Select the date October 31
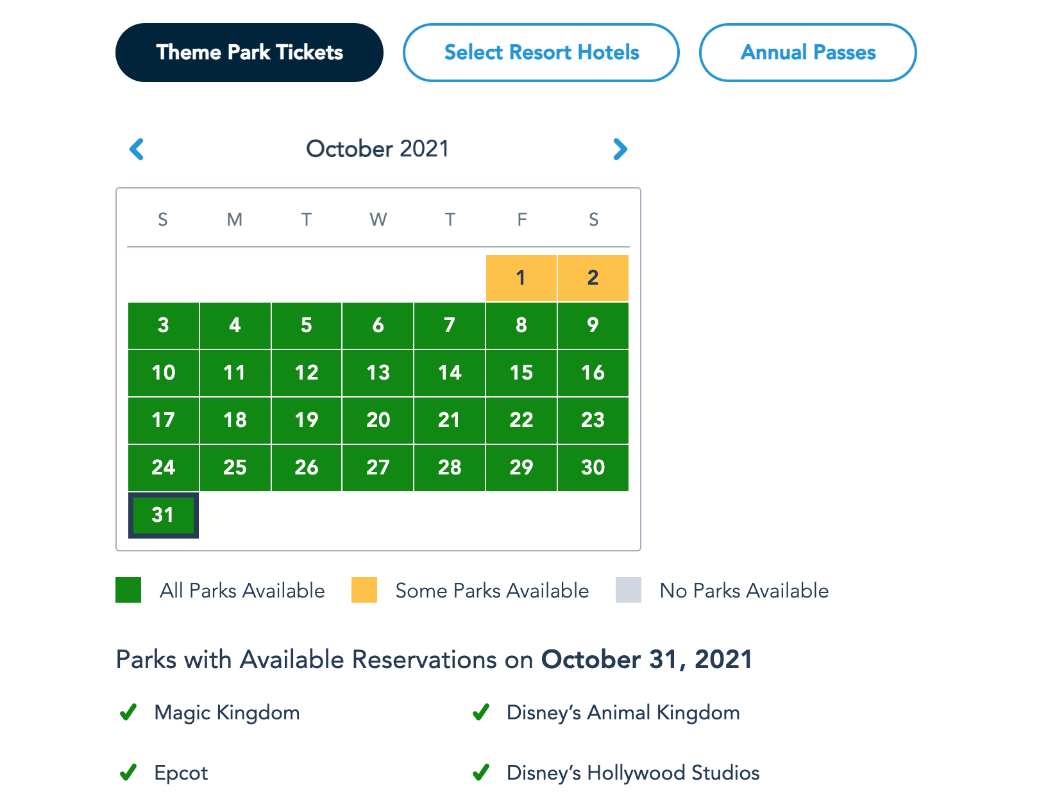Image resolution: width=1039 pixels, height=804 pixels. (x=164, y=515)
